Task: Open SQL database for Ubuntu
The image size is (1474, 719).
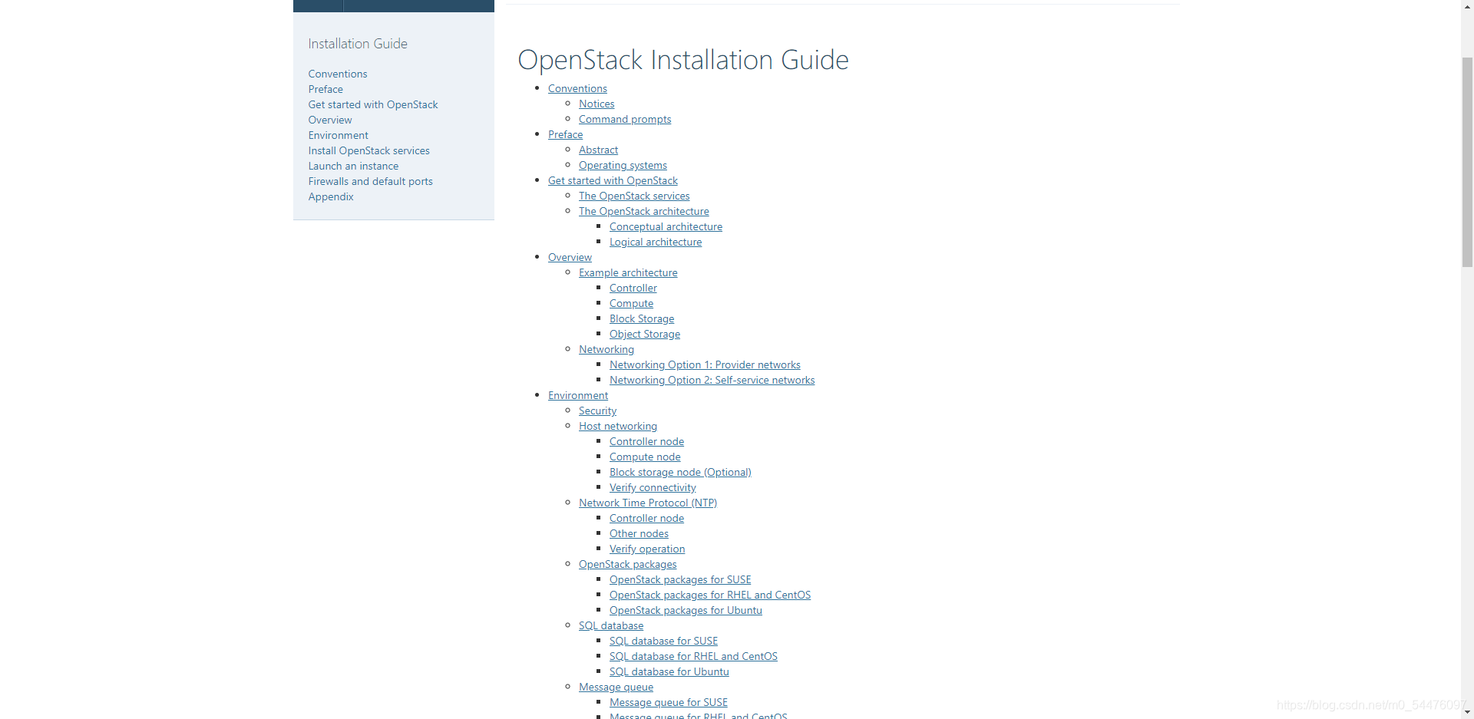Action: click(669, 672)
